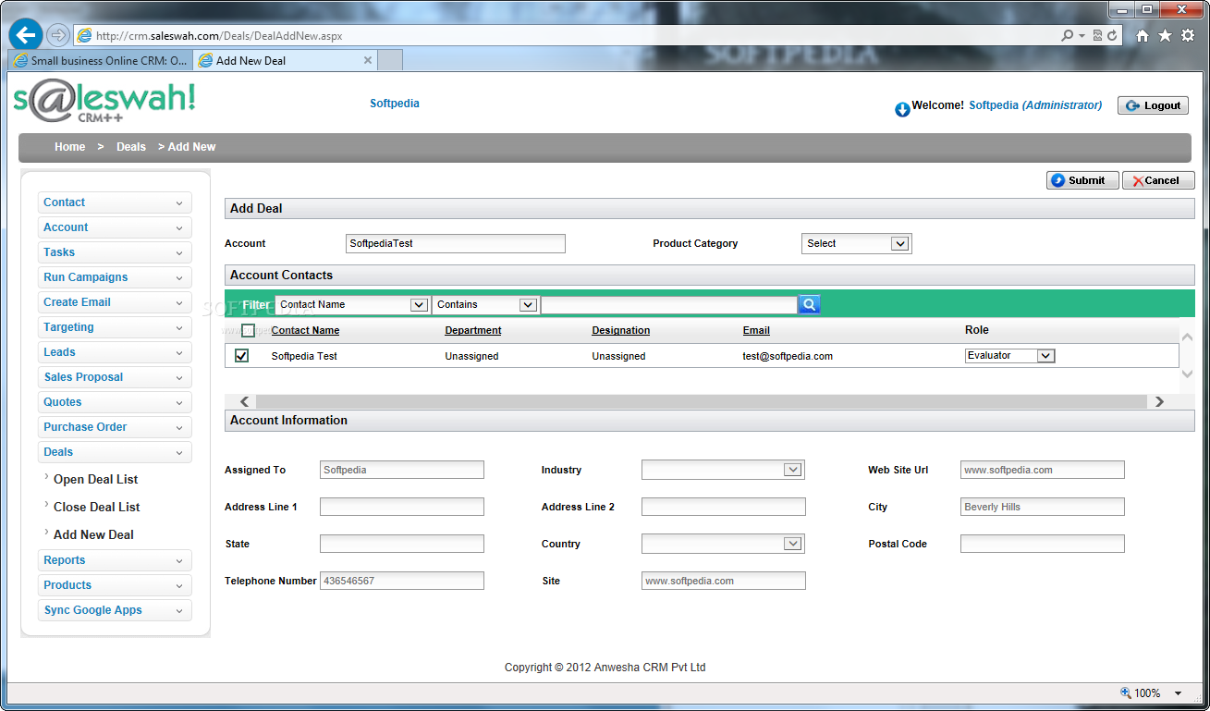
Task: Close the Add New Deal tab
Action: (368, 60)
